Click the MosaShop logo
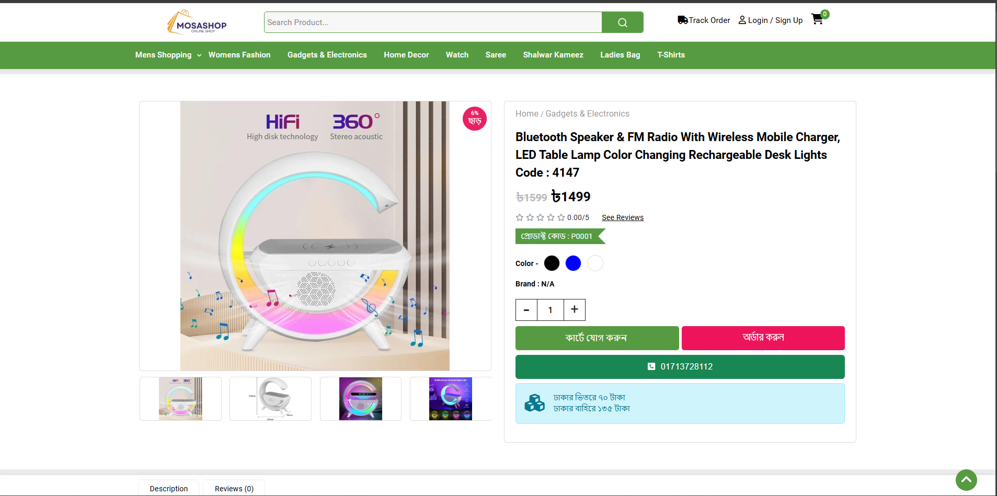The image size is (997, 496). coord(197,22)
